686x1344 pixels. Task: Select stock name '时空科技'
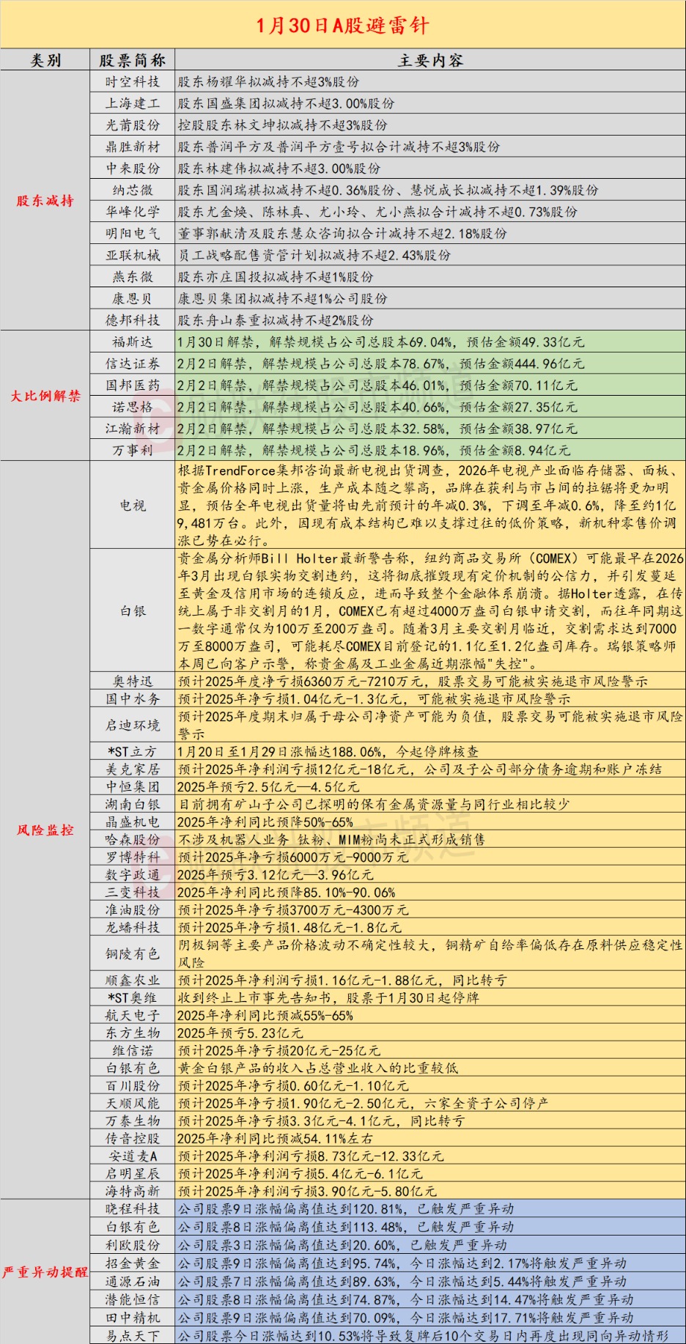133,81
